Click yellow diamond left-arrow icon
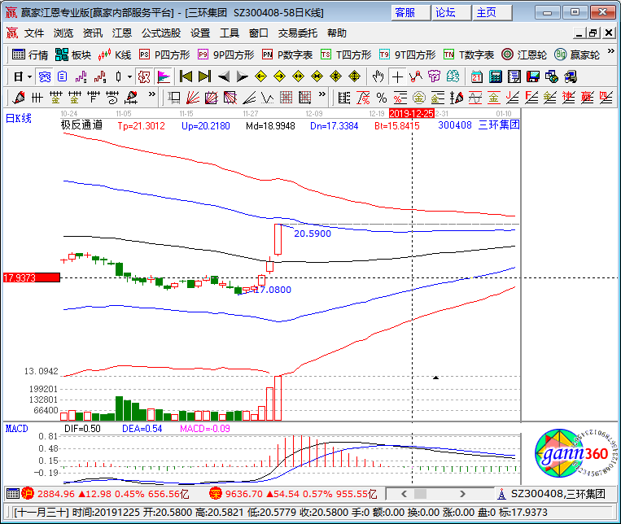Viewport: 621px width, 524px height. pyautogui.click(x=260, y=76)
